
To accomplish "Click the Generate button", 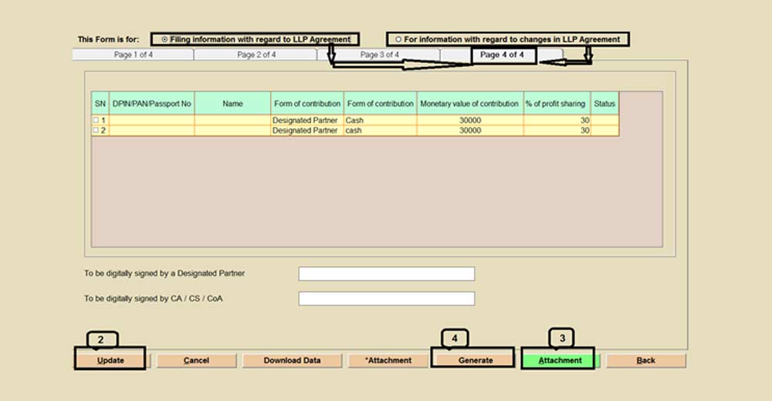I will tap(475, 360).
